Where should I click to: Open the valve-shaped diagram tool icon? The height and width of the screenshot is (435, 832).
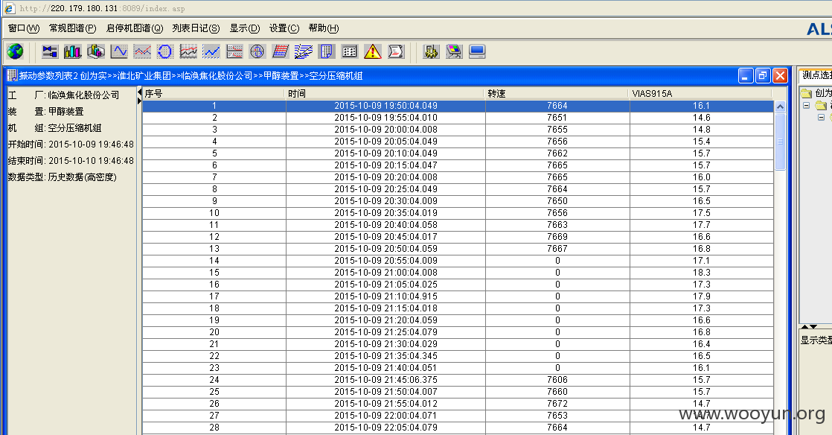50,51
